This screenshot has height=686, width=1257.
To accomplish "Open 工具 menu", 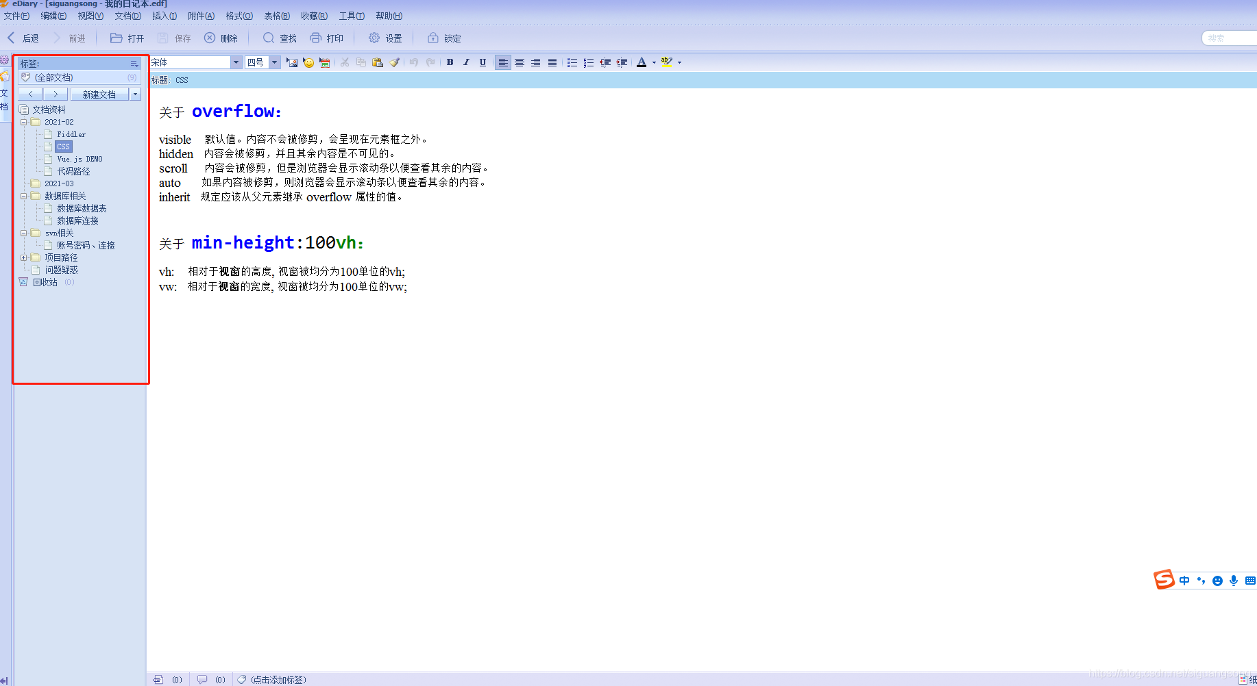I will point(352,16).
